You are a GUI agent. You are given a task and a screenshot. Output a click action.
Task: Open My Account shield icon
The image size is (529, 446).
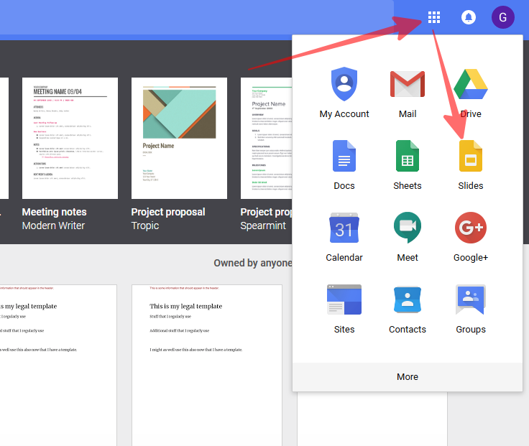[344, 84]
